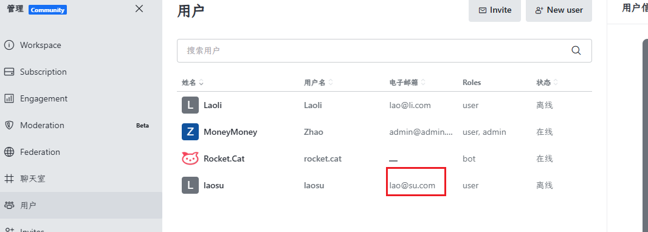Open Moderation menu item
648x232 pixels.
click(x=81, y=125)
